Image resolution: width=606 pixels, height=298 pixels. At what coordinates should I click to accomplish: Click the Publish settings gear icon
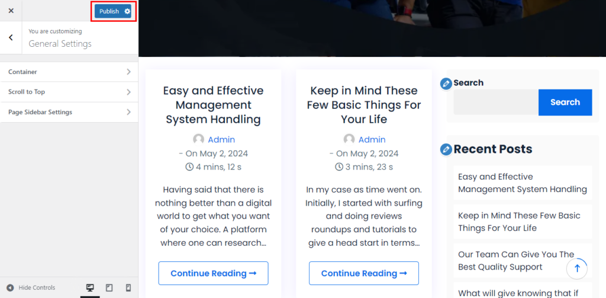tap(127, 11)
